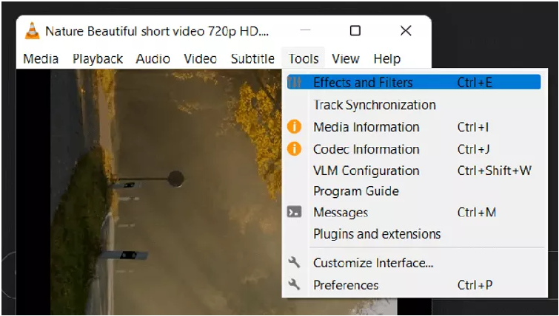The image size is (559, 316).
Task: Click the wrench icon beside Customize Interface
Action: coord(294,263)
